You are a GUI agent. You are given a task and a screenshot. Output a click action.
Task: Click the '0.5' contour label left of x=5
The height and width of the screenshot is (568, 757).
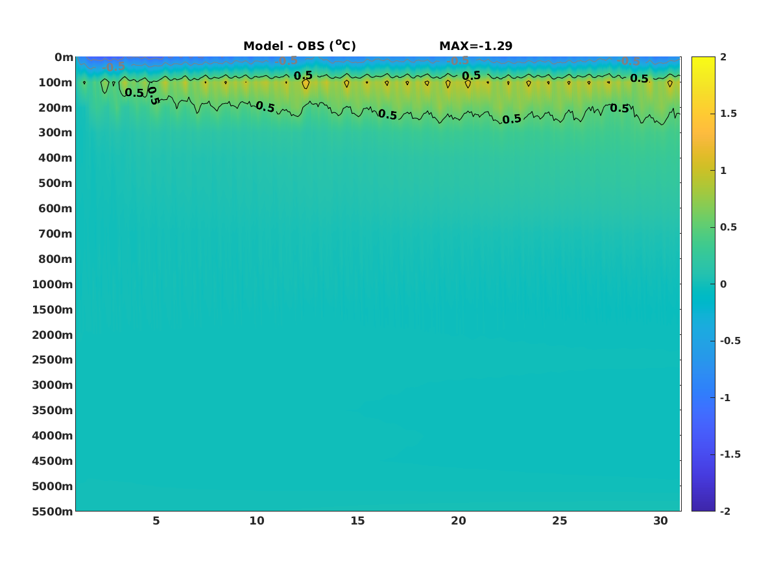[x=134, y=93]
